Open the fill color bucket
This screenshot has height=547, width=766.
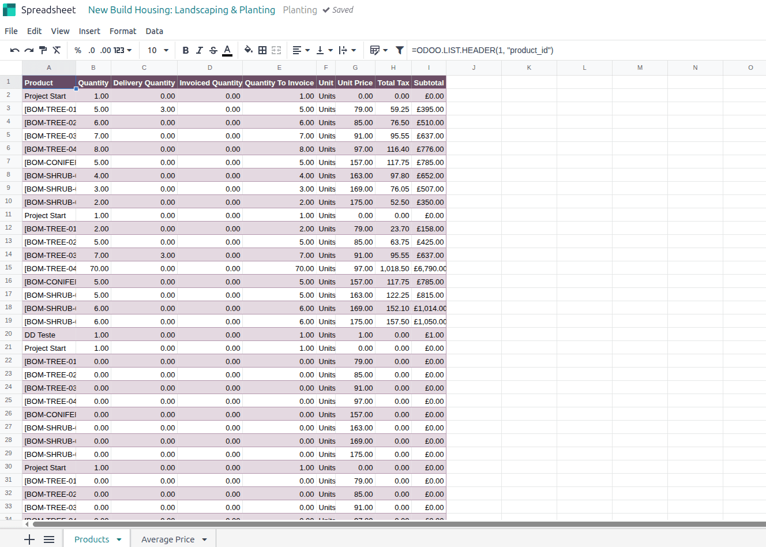tap(249, 50)
